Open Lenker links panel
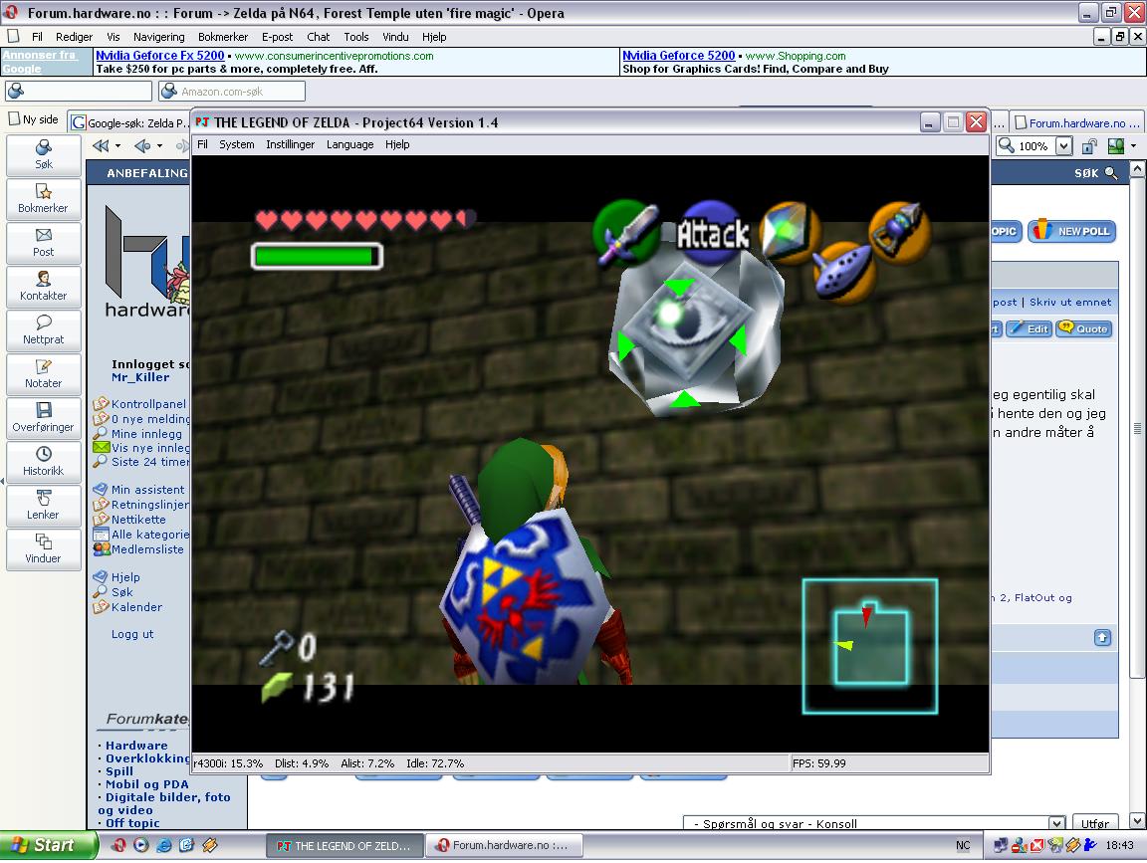The image size is (1147, 863). tap(43, 506)
